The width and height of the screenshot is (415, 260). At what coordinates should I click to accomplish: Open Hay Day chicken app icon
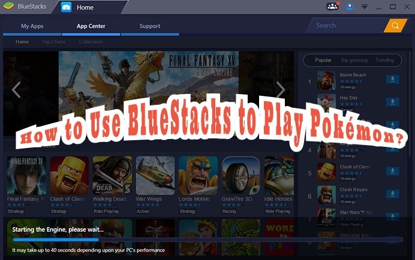[x=326, y=103]
